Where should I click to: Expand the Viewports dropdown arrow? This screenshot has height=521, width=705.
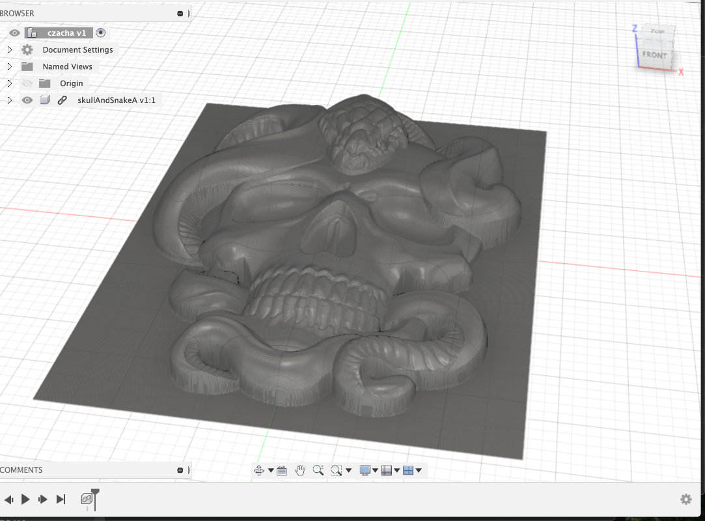tap(419, 471)
